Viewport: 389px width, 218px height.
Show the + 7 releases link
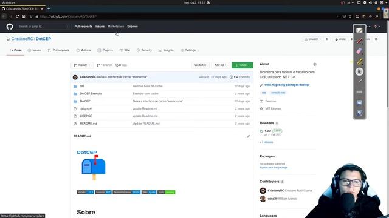point(266,142)
